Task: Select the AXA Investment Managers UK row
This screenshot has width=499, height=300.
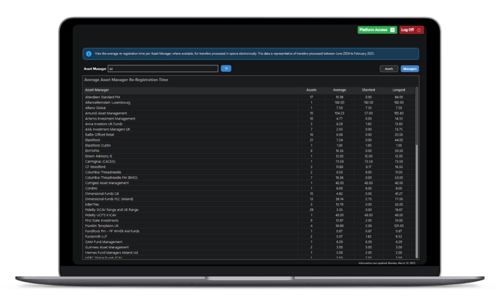Action: 249,129
